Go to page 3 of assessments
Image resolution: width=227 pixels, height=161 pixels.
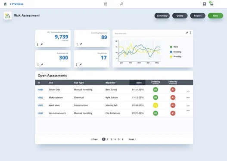pos(111,139)
